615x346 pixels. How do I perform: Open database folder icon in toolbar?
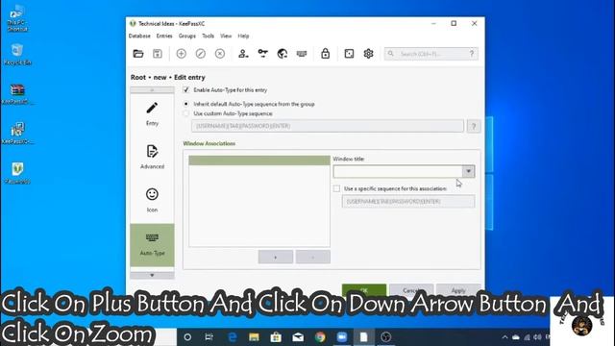138,54
